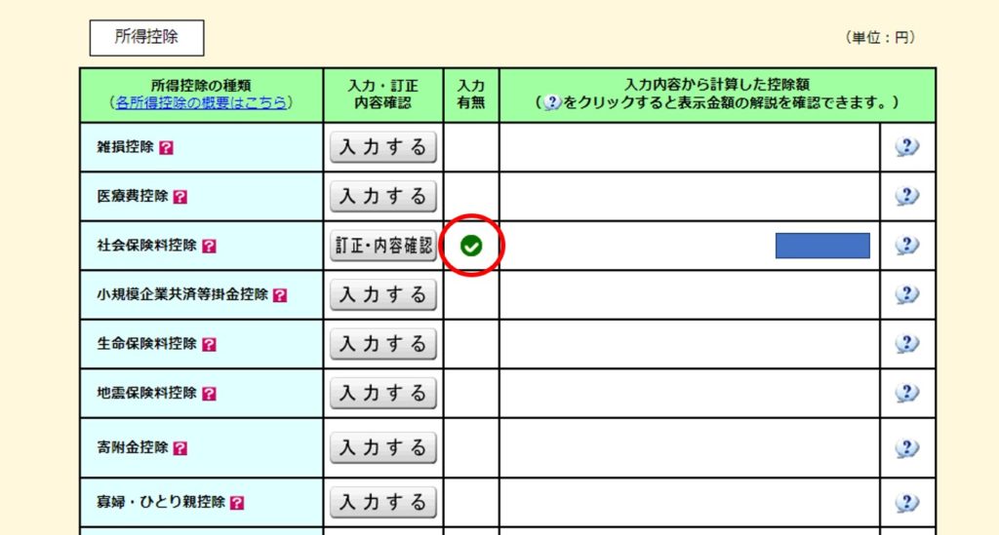Viewport: 999px width, 535px height.
Task: Open explanation bubble icon in 社会保険料控除 row
Action: tap(907, 246)
